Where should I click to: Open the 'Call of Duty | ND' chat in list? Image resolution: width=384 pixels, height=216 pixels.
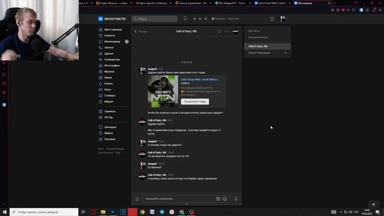(x=268, y=46)
